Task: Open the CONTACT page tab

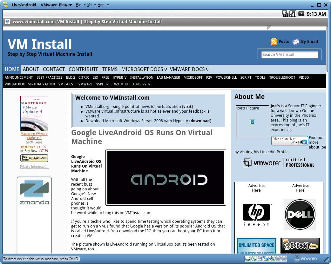Action: point(54,69)
